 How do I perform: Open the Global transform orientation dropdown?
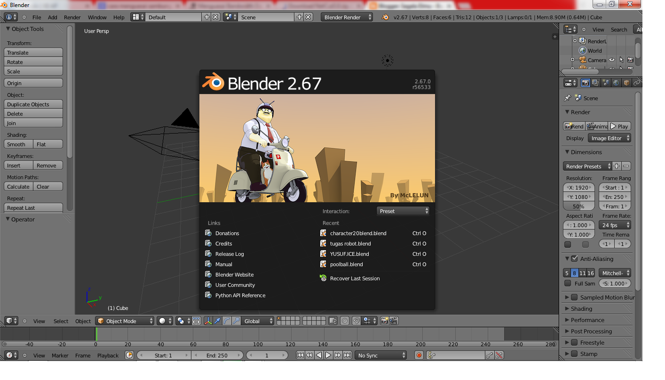(258, 321)
